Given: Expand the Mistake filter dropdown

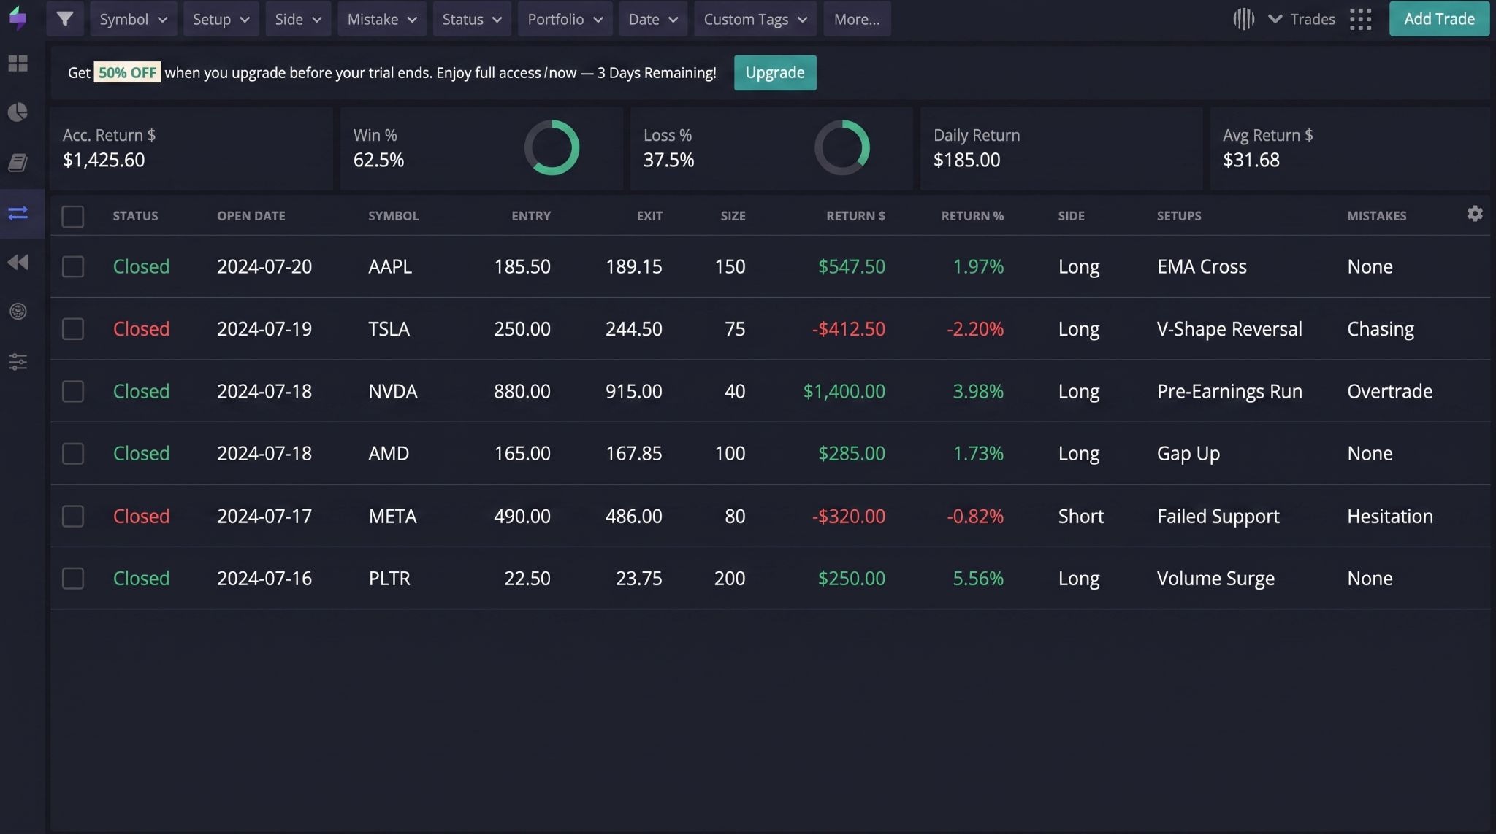Looking at the screenshot, I should [x=381, y=19].
